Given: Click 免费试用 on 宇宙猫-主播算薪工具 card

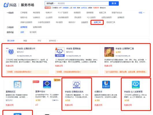Looking at the screenshot, I should click(x=108, y=66).
